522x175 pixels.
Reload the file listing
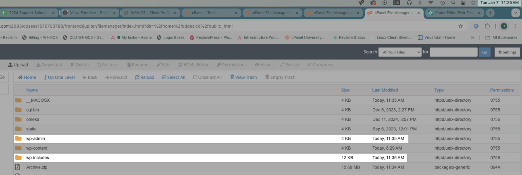144,77
